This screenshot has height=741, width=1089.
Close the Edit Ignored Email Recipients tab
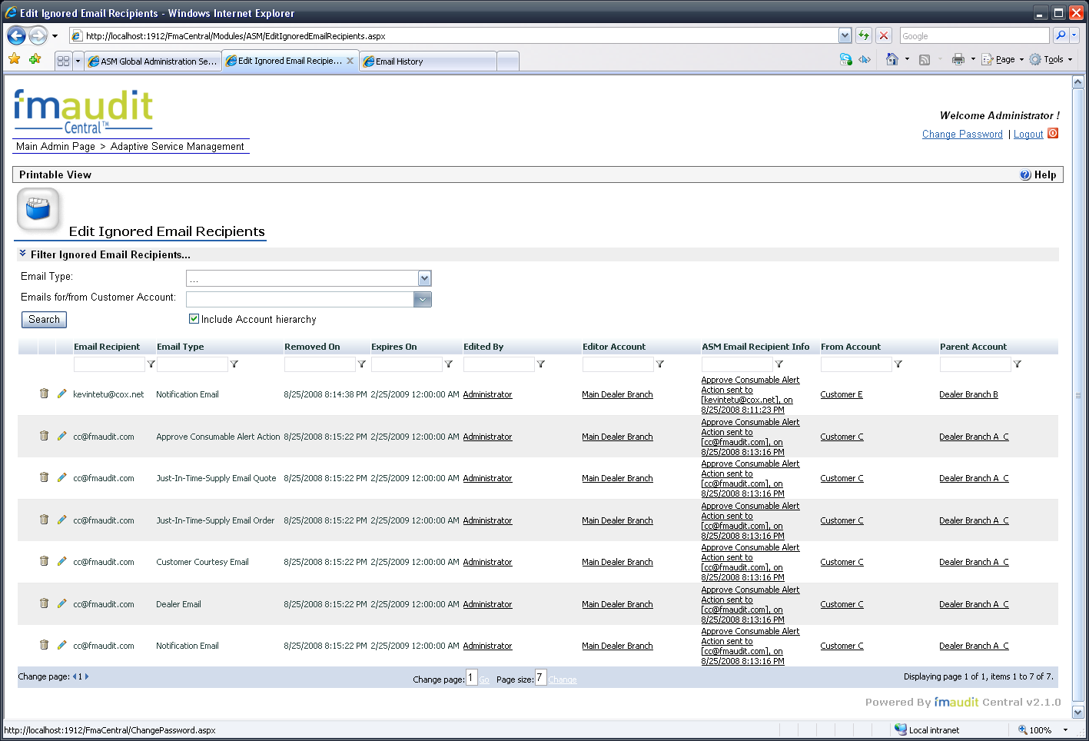coord(350,61)
